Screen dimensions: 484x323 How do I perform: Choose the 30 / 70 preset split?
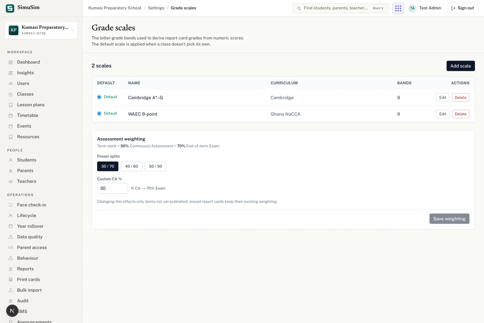(x=108, y=166)
